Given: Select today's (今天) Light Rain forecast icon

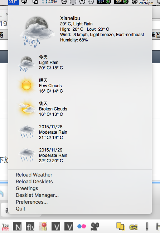Looking at the screenshot, I should [x=26, y=64].
